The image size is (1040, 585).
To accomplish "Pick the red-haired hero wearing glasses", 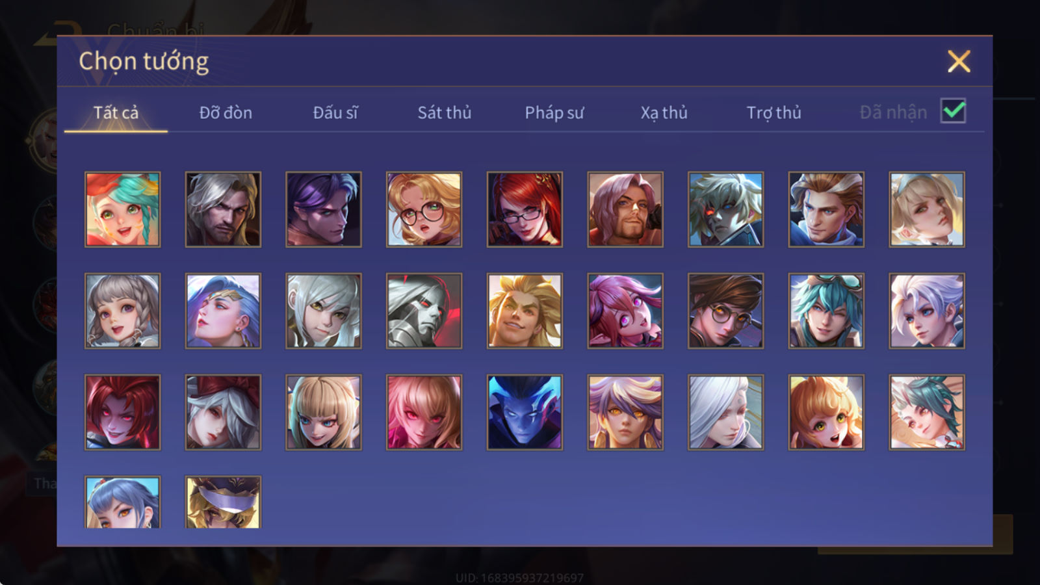I will [x=525, y=209].
